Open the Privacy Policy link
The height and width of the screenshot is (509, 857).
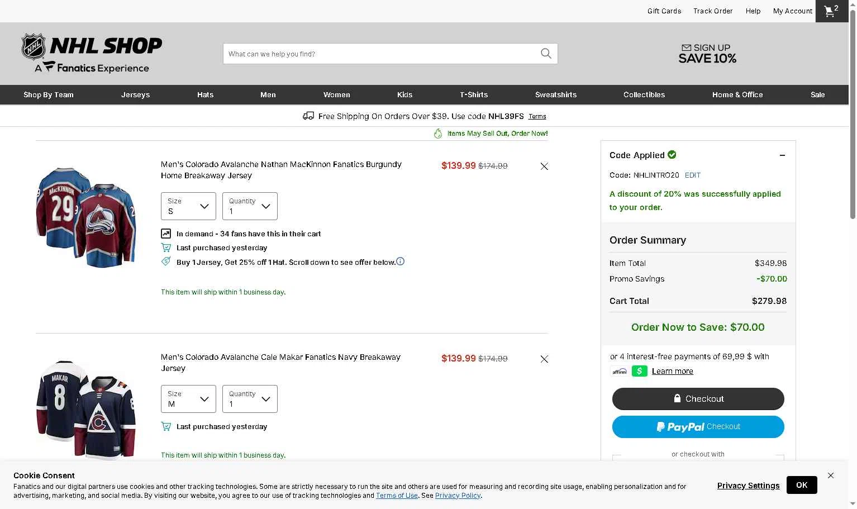click(x=458, y=496)
